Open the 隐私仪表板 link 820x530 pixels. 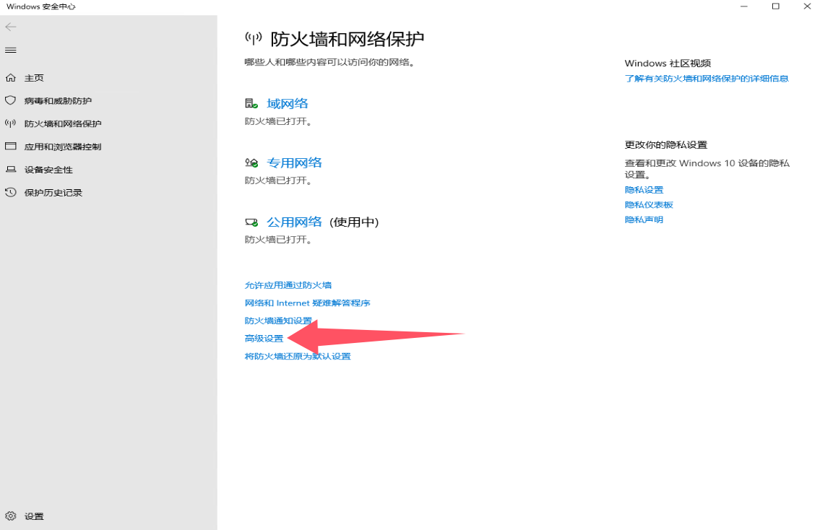click(649, 204)
